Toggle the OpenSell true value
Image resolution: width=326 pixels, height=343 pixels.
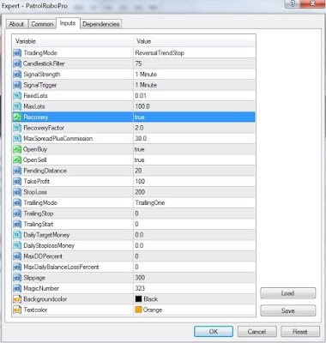(x=194, y=160)
